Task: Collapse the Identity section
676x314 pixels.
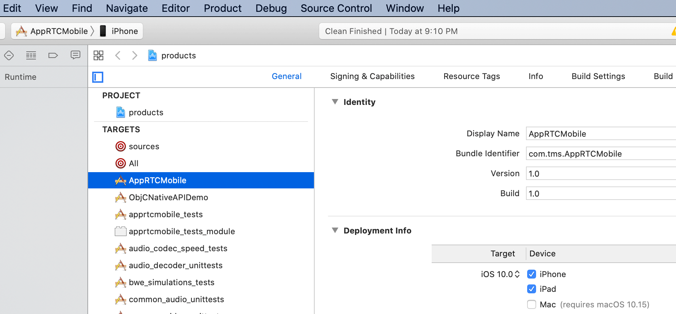Action: [x=335, y=102]
